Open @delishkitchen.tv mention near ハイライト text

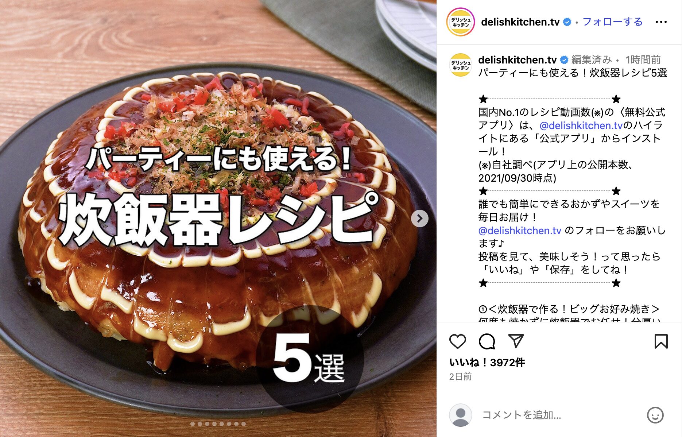[x=581, y=125]
